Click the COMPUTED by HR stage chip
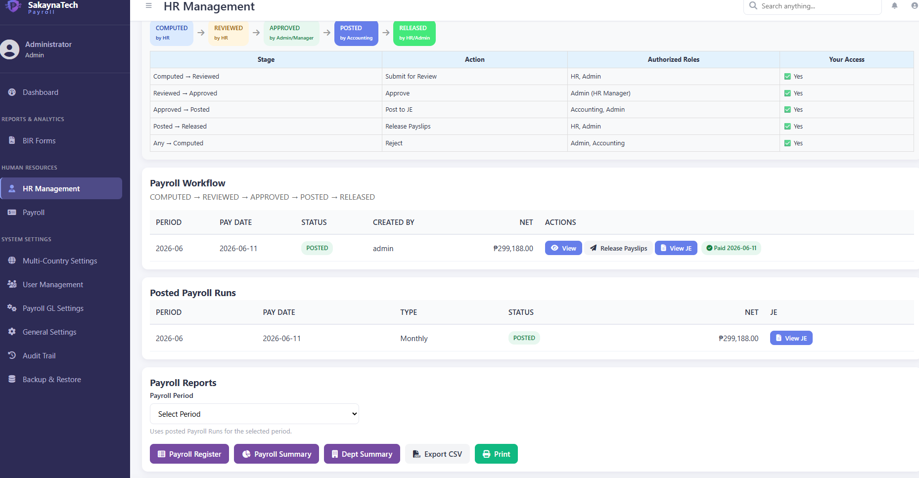This screenshot has width=919, height=478. point(172,33)
